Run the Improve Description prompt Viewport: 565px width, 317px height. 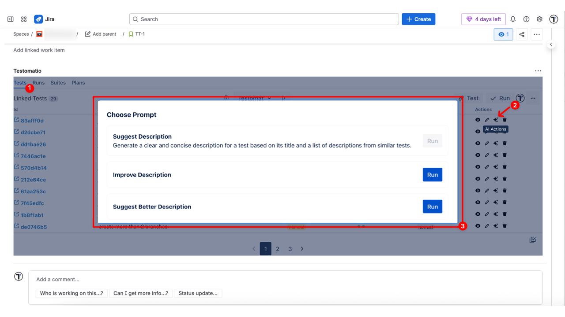point(432,175)
